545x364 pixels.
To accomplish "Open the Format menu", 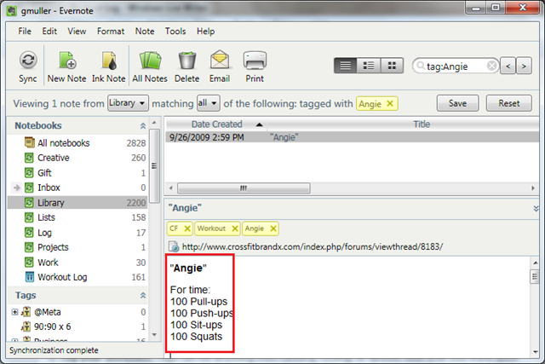I will (x=111, y=32).
